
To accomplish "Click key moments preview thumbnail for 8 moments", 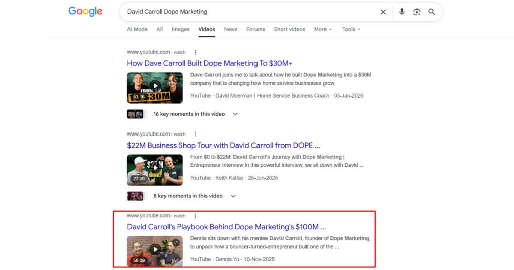I will click(x=135, y=196).
